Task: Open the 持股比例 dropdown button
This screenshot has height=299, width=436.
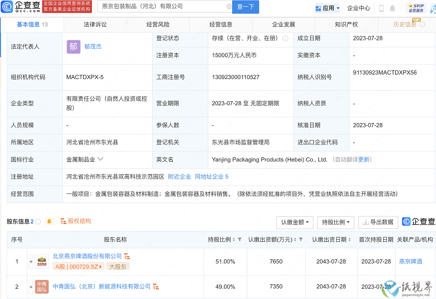Action: tap(336, 222)
